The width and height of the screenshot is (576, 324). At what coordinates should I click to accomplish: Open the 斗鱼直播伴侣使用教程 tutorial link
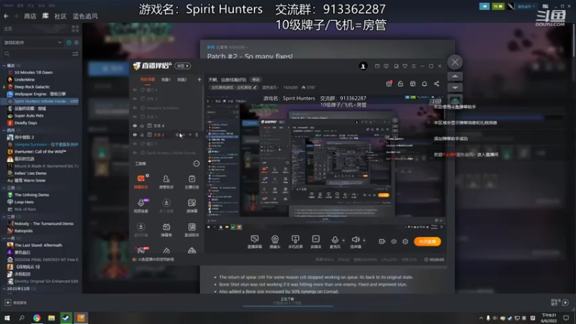coord(156,259)
